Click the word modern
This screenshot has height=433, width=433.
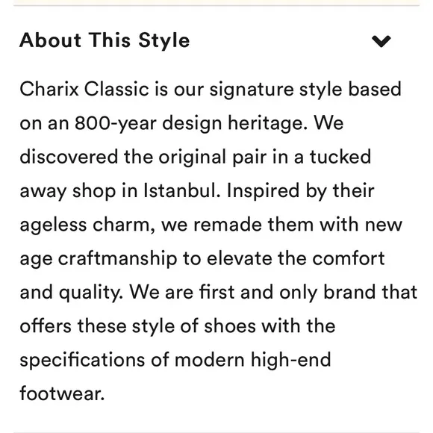point(210,360)
